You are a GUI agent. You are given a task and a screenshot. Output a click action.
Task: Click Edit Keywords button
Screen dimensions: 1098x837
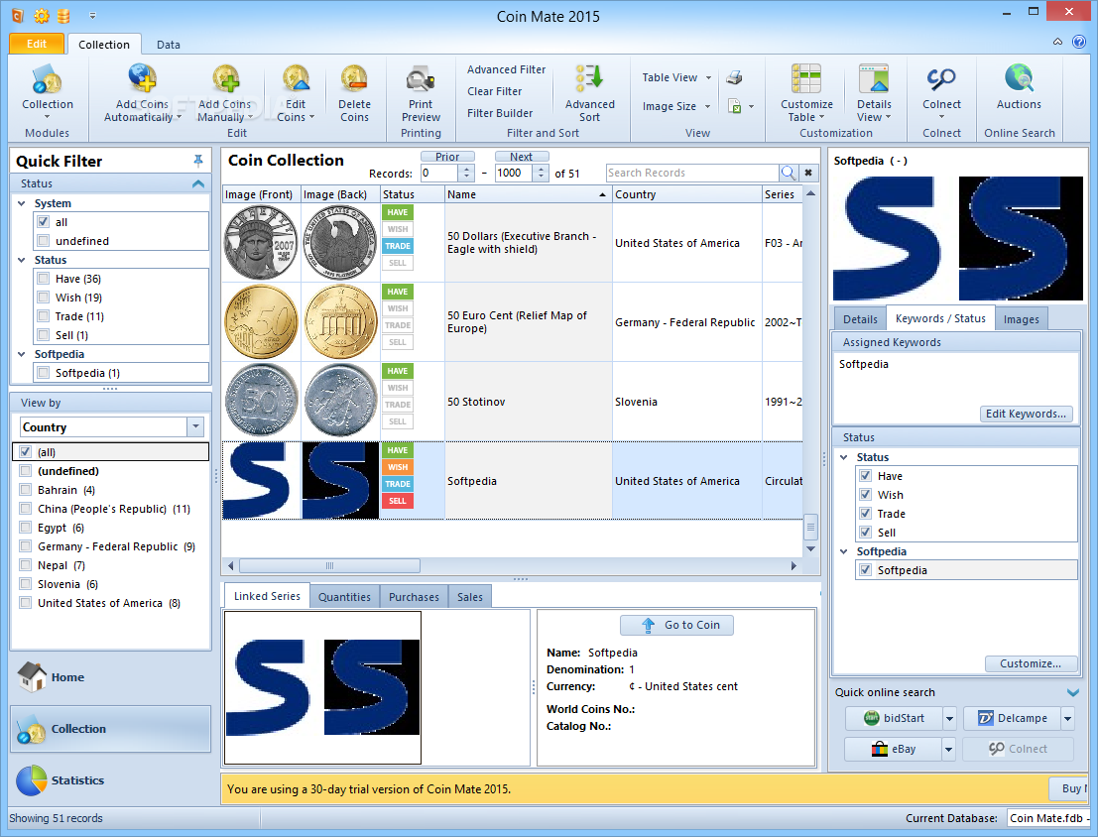(x=1026, y=414)
